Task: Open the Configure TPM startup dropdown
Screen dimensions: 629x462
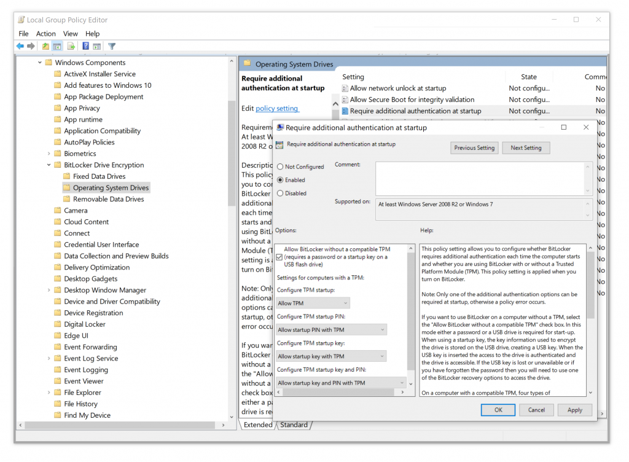Action: pyautogui.click(x=313, y=303)
